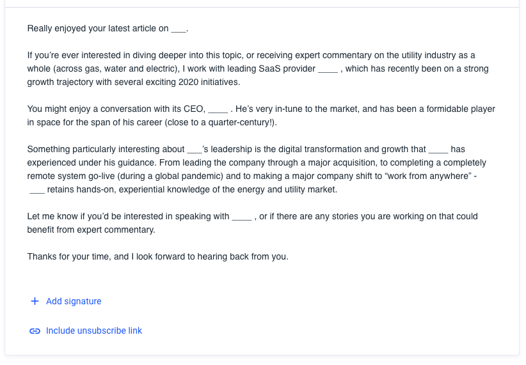Click the blank before "retains hands-on"
The width and height of the screenshot is (526, 365).
point(37,190)
